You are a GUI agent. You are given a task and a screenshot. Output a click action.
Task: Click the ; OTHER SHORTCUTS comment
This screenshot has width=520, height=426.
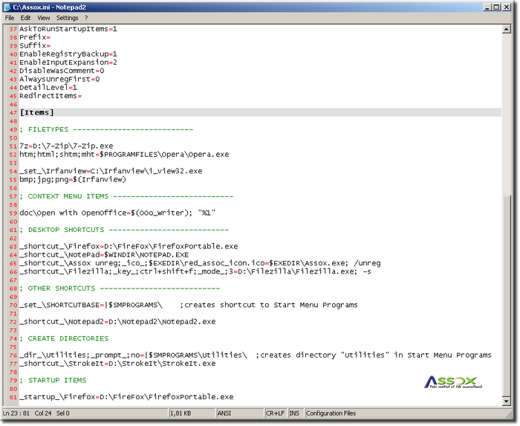120,288
